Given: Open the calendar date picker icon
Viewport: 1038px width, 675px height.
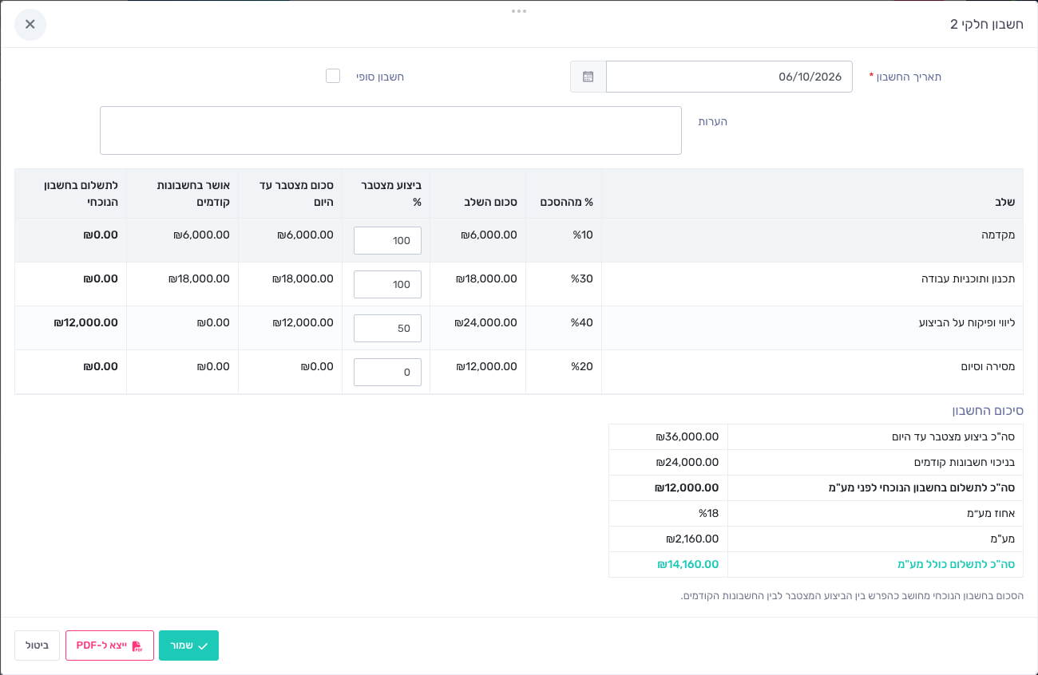Looking at the screenshot, I should 588,77.
